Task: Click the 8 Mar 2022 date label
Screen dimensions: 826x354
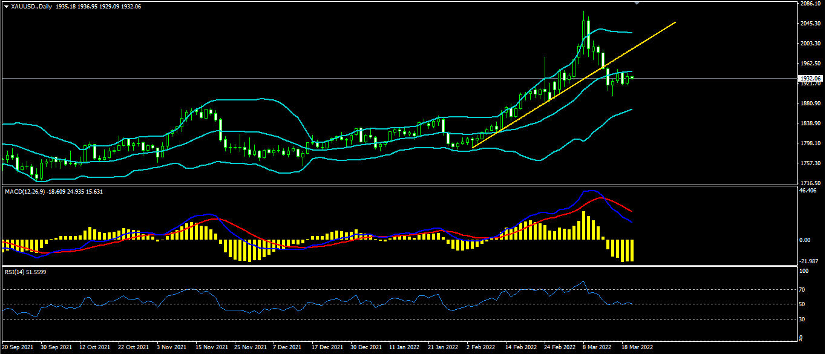Action: 595,348
